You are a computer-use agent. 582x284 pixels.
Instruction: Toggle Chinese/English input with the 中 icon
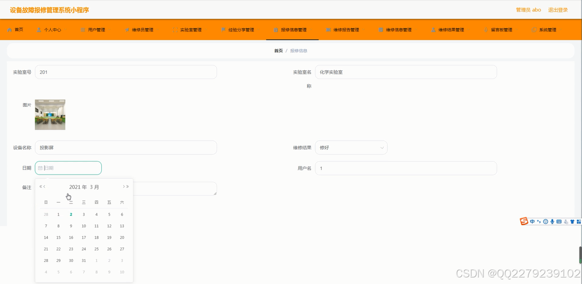click(x=533, y=221)
